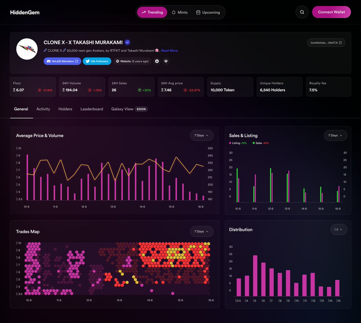Click the 10,000 Token supply value
This screenshot has height=323, width=361.
point(222,90)
